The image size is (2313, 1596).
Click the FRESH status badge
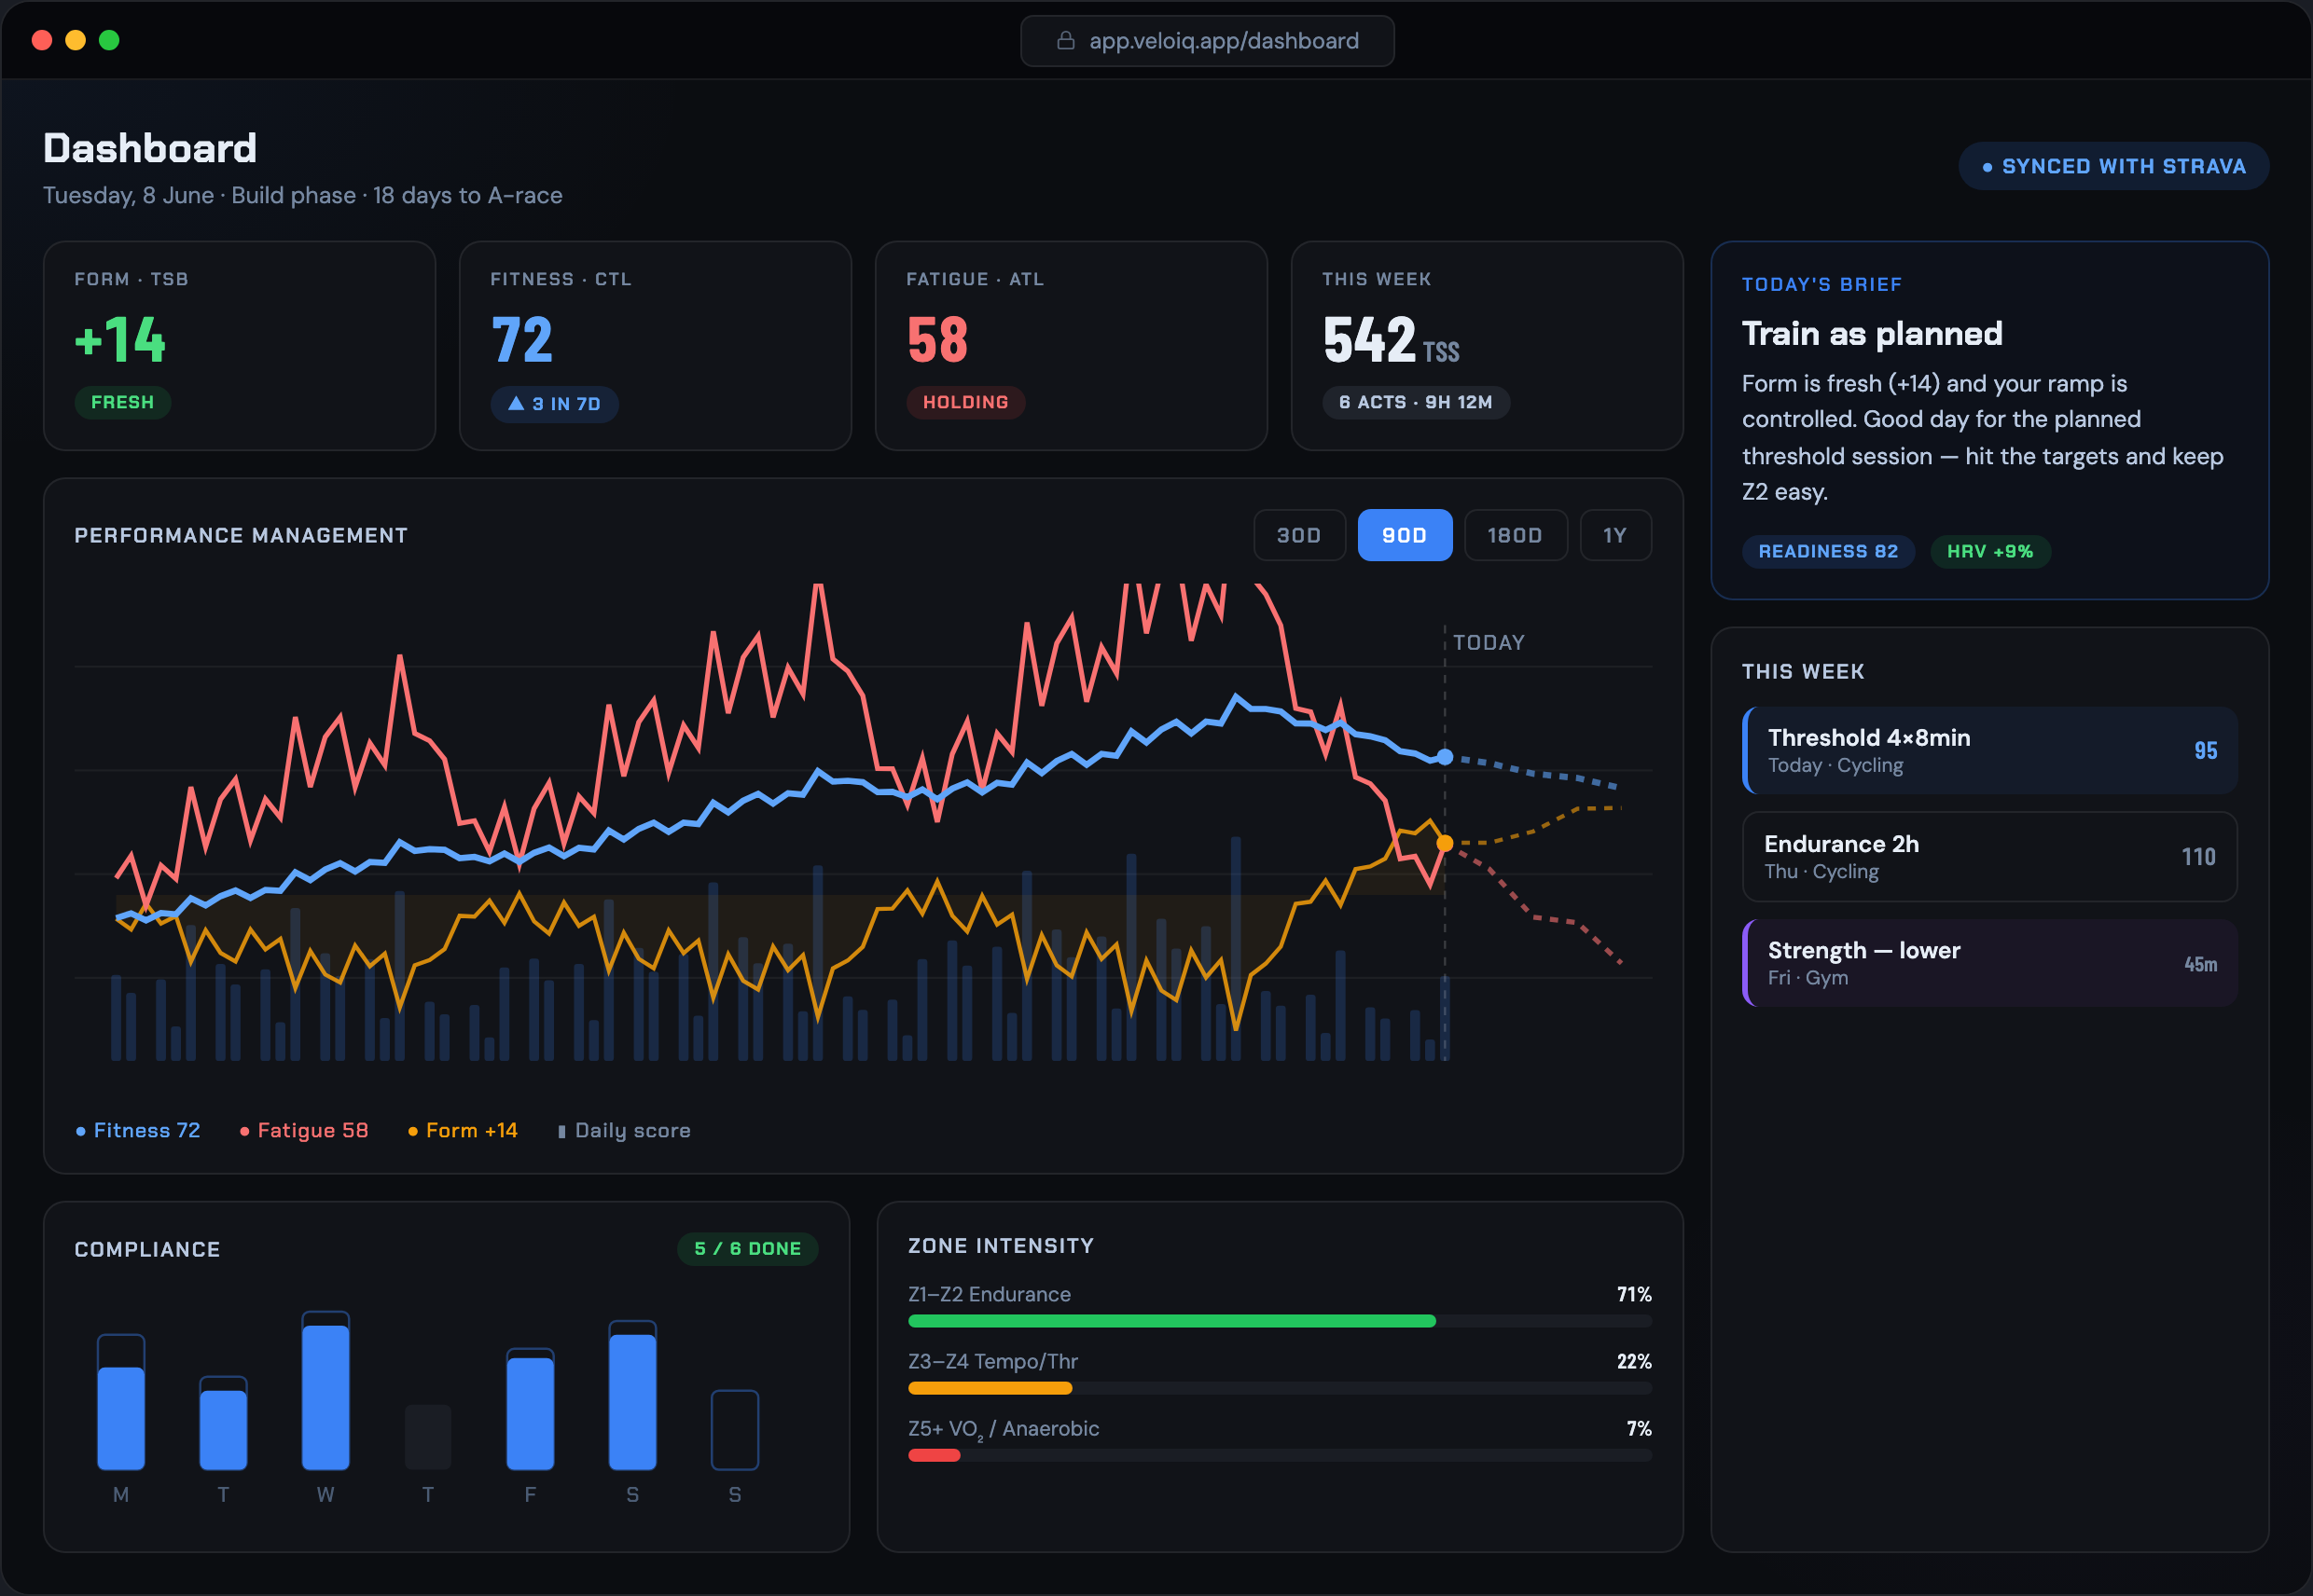[x=122, y=402]
